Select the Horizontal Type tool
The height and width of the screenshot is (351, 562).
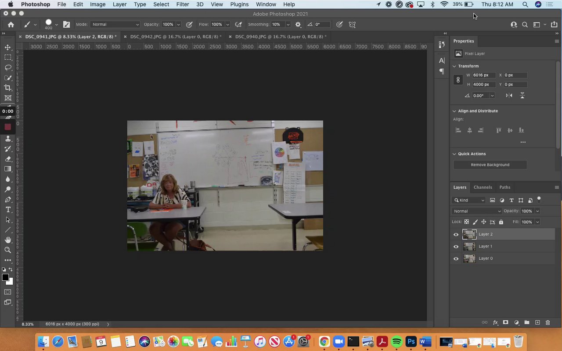pyautogui.click(x=8, y=210)
